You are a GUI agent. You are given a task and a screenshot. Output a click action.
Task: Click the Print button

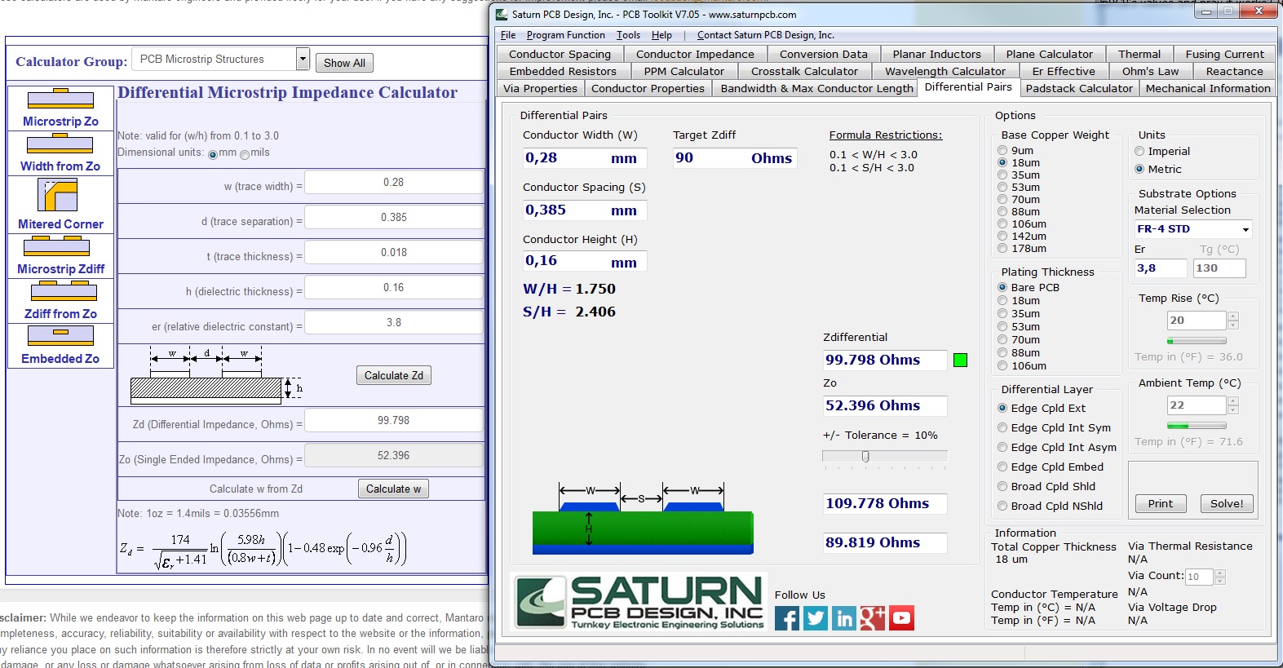[x=1161, y=503]
